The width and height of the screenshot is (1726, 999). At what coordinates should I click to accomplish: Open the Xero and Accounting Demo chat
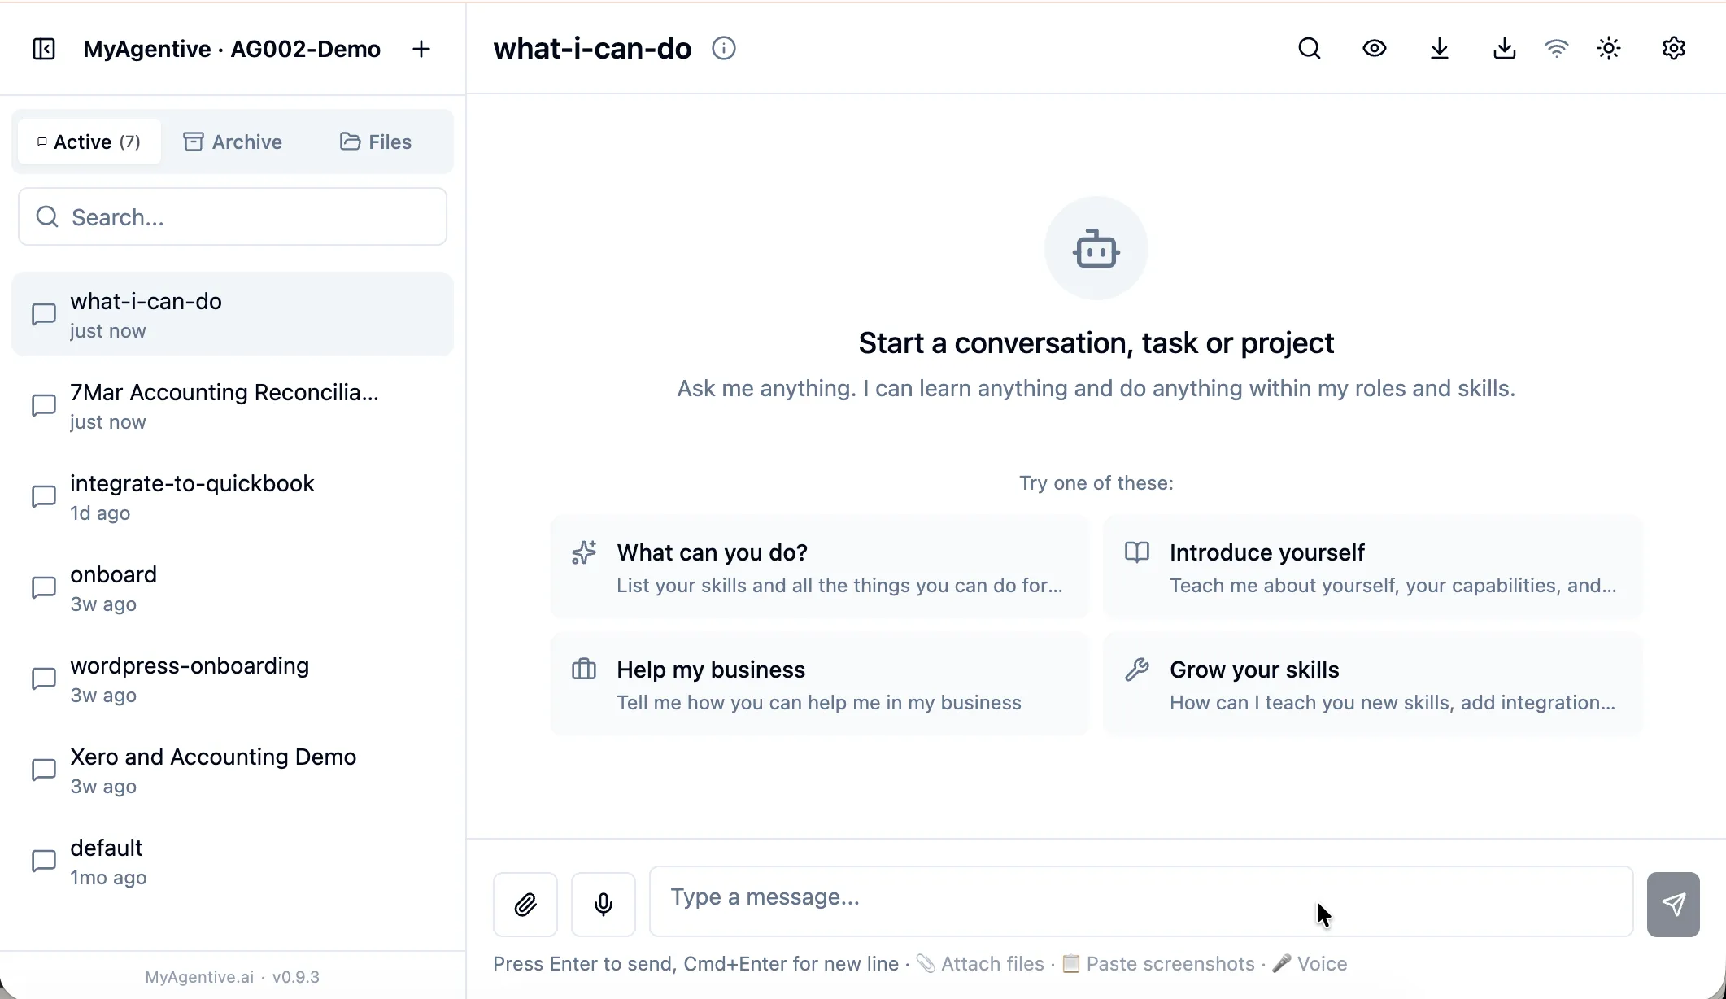(232, 770)
